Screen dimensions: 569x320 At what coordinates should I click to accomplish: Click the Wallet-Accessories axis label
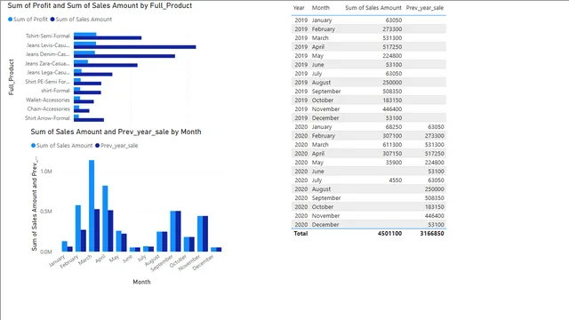47,100
